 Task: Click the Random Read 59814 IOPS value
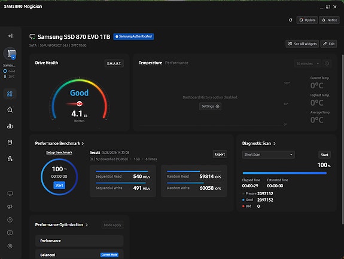(210, 177)
